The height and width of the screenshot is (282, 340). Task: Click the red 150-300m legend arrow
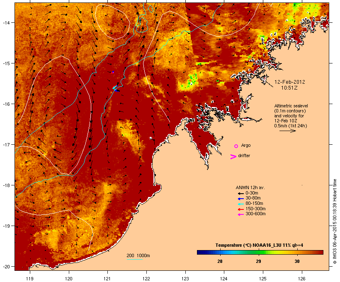click(x=241, y=209)
